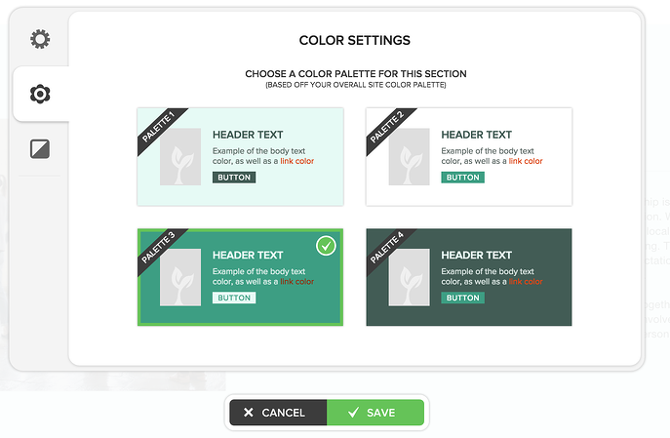The width and height of the screenshot is (670, 438).
Task: Click the X icon in Cancel button
Action: (x=249, y=413)
